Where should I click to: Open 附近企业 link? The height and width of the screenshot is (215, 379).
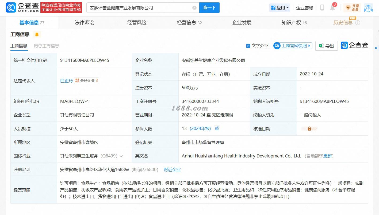point(172,170)
